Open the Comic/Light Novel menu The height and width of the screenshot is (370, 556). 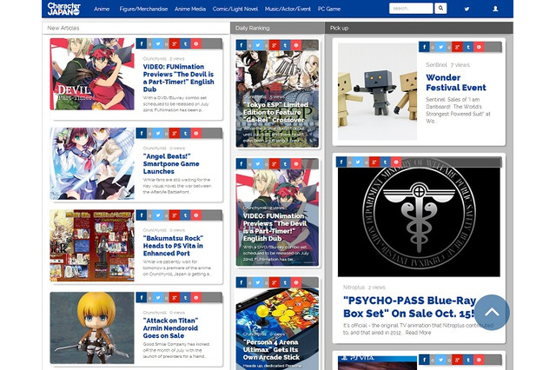pos(235,9)
